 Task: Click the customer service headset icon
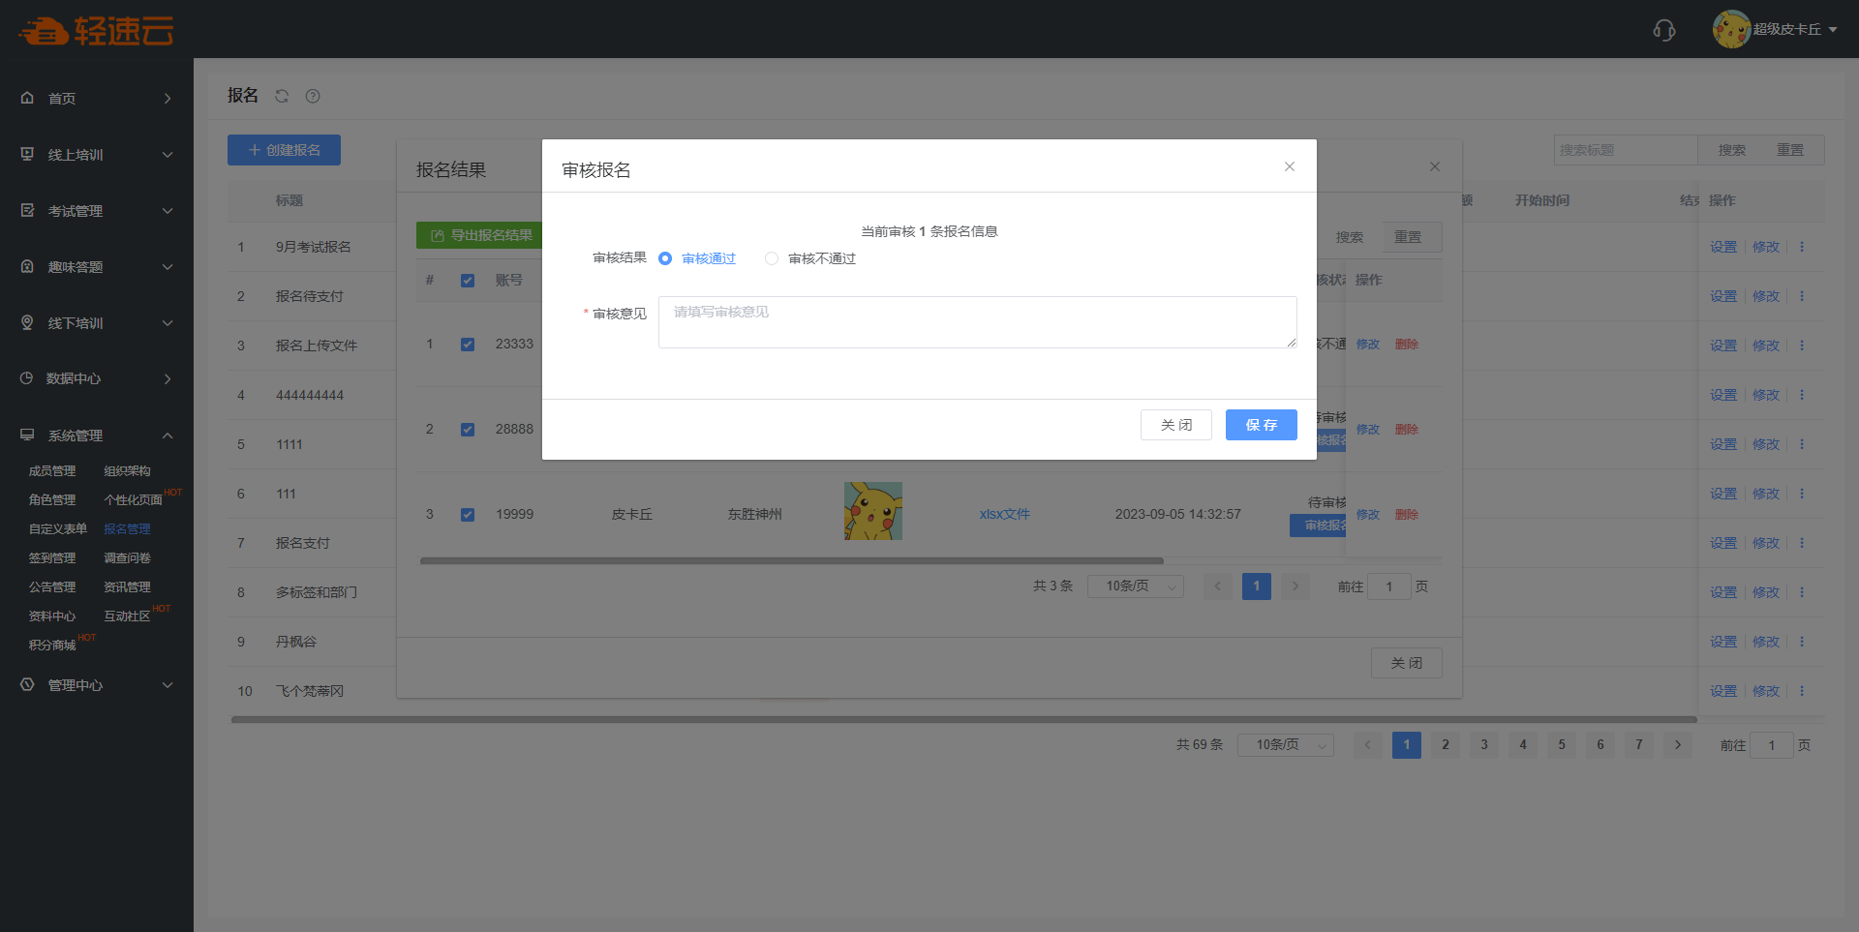(1663, 30)
